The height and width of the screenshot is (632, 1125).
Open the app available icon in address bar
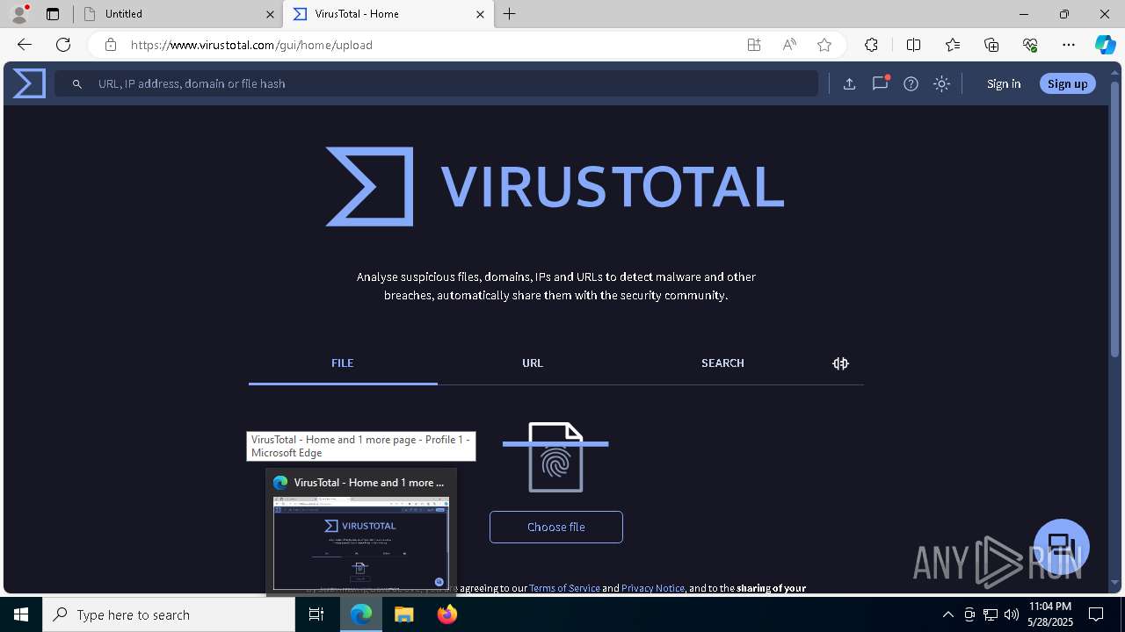754,45
